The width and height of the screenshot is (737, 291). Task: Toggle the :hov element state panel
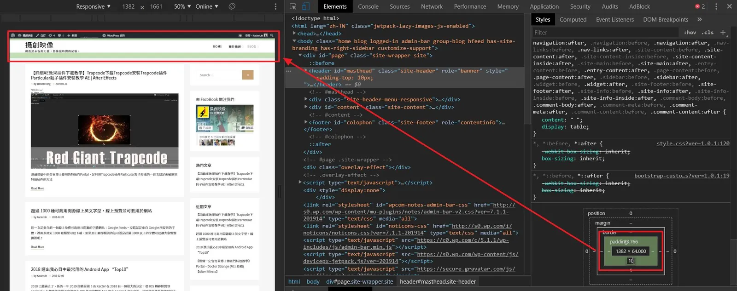click(690, 33)
